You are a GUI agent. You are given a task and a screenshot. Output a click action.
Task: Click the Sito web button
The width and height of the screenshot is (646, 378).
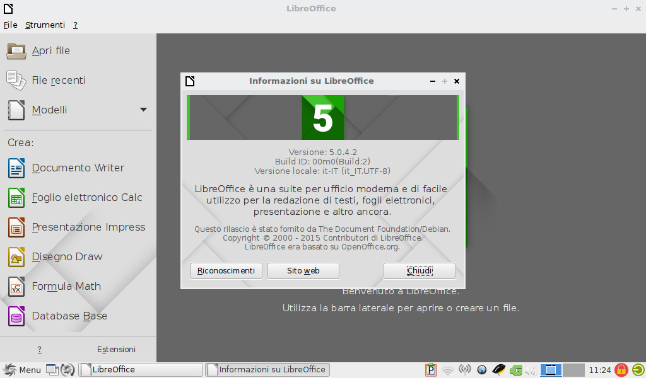(303, 271)
